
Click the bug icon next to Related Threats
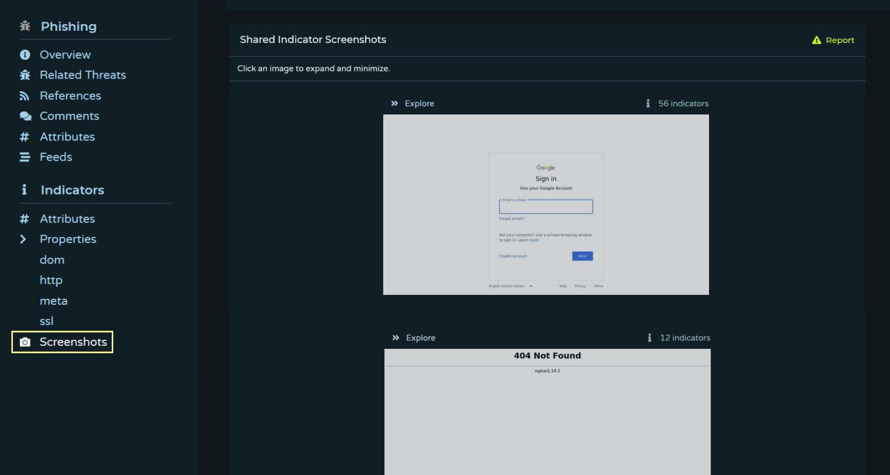click(x=25, y=75)
